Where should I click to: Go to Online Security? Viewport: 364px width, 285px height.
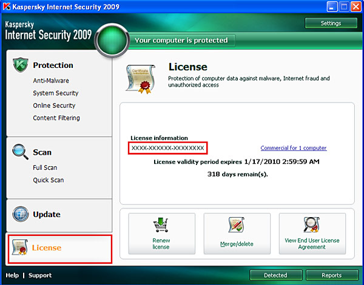click(x=54, y=106)
